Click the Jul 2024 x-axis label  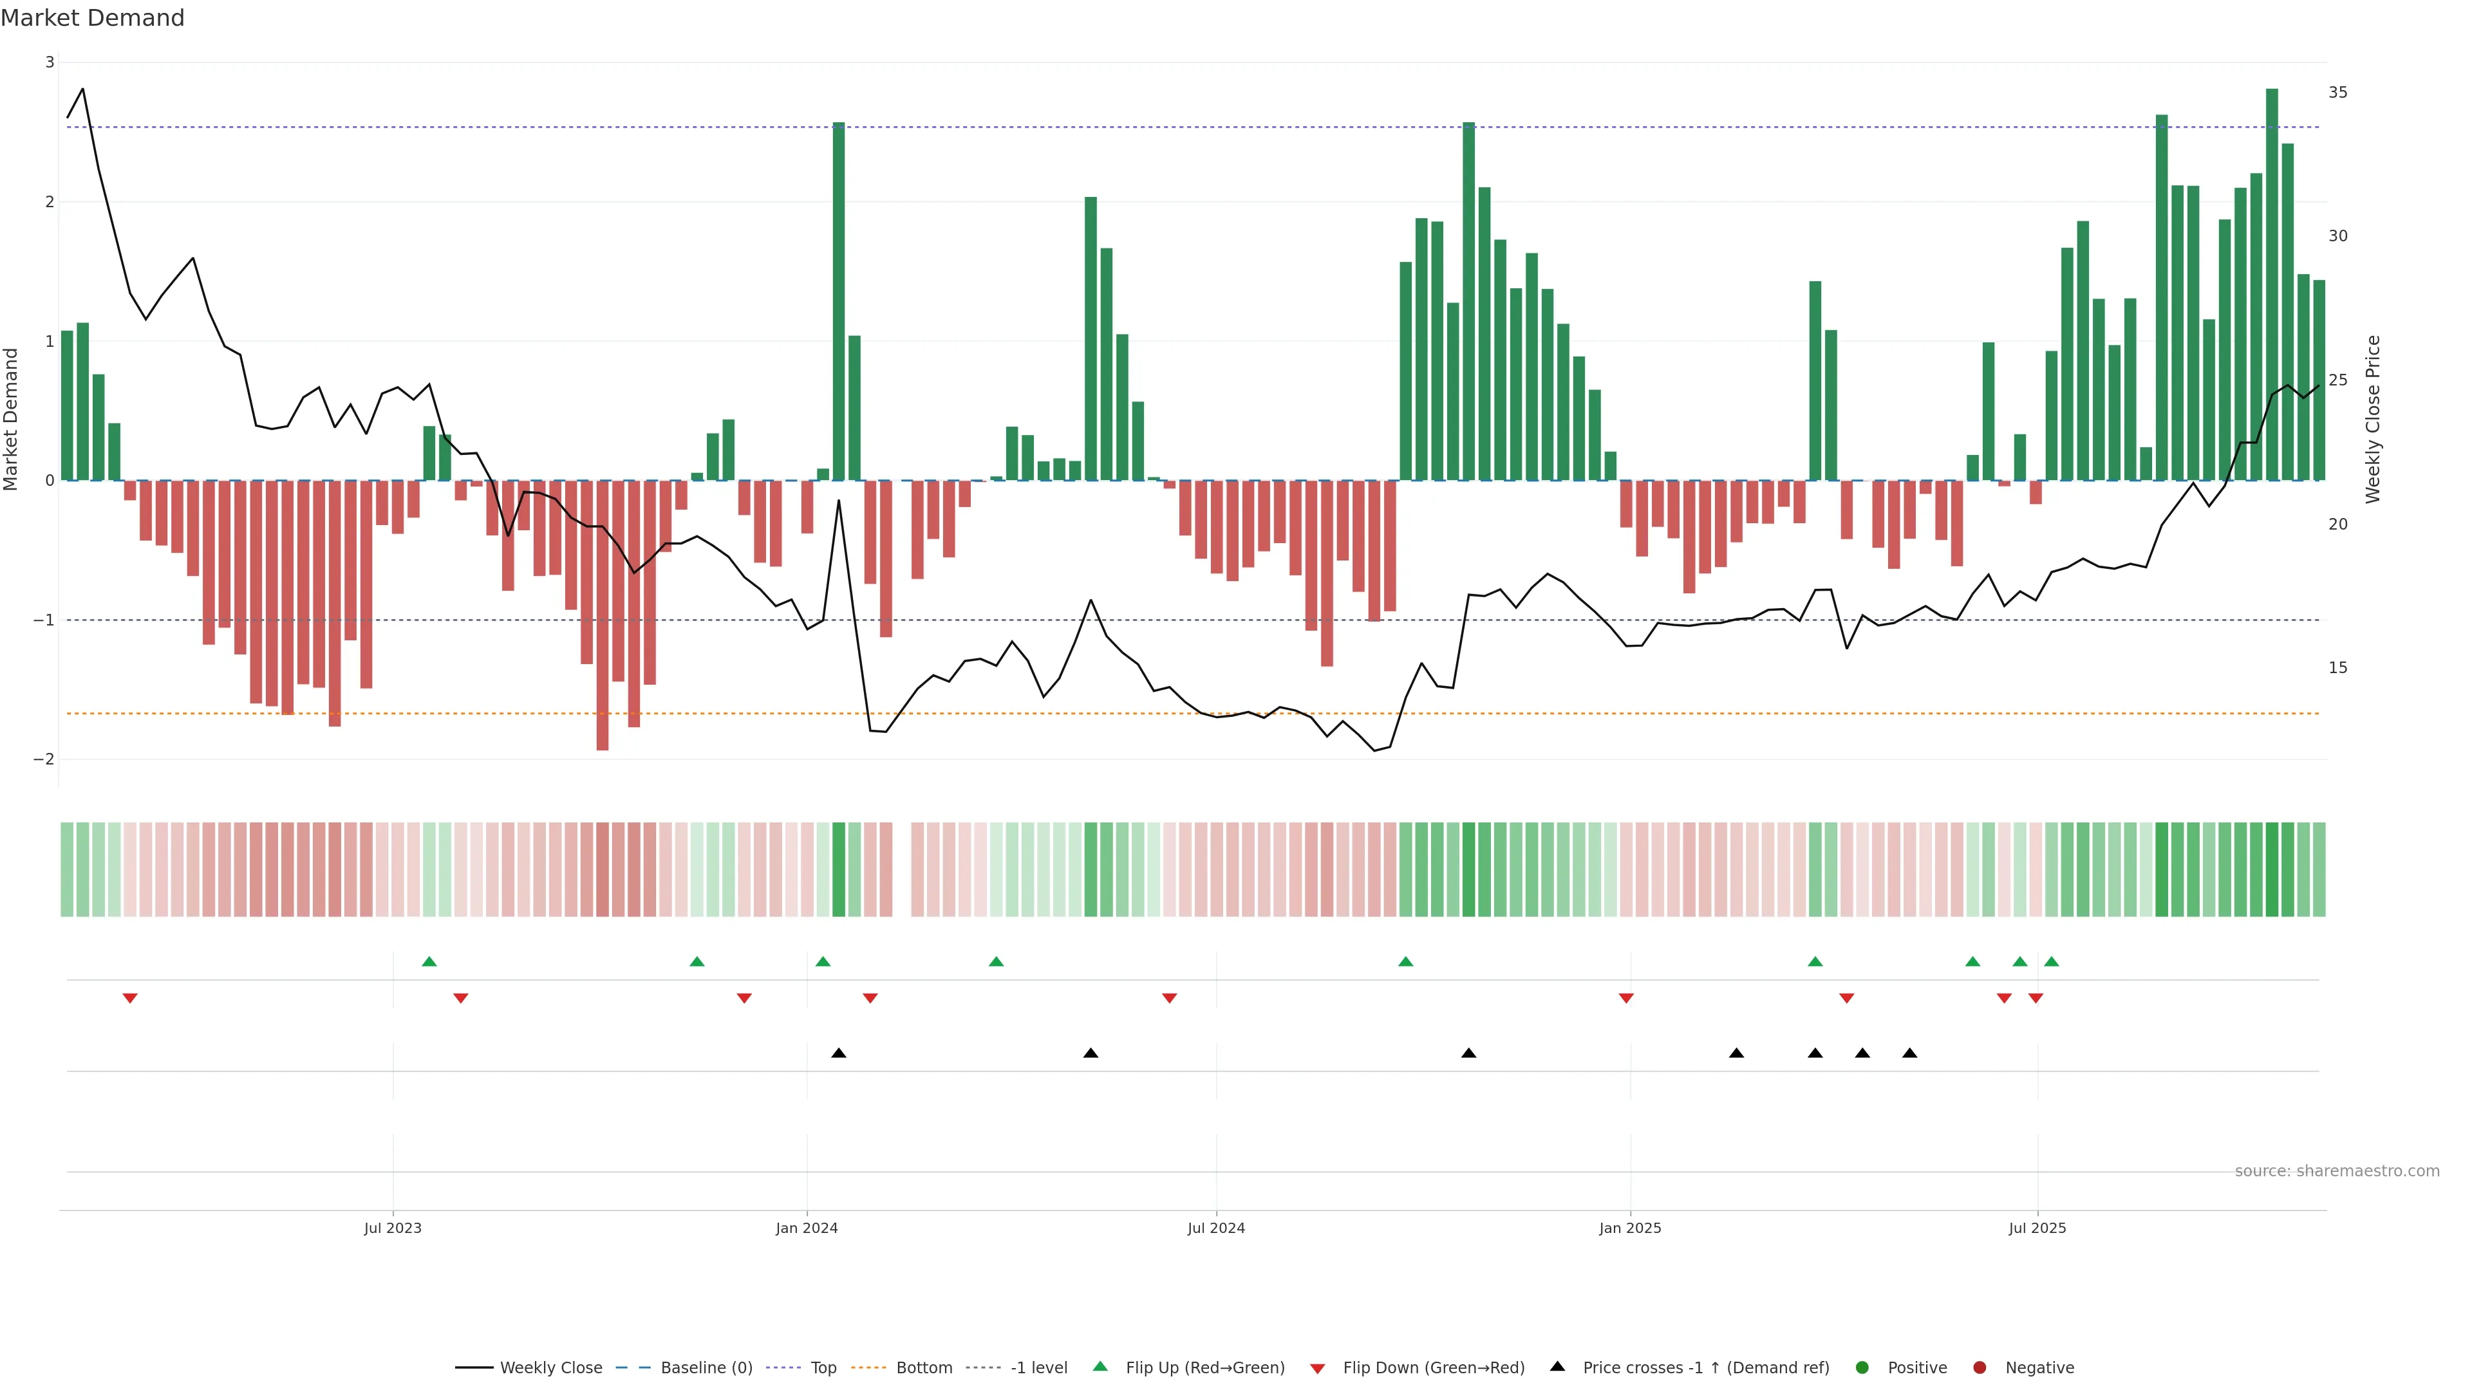pyautogui.click(x=1216, y=1228)
